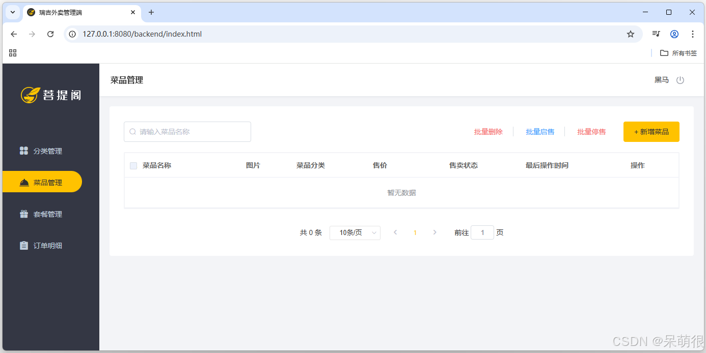Screen dimensions: 706x353
Task: Focus the 请输入菜品名称 search field
Action: click(x=187, y=132)
